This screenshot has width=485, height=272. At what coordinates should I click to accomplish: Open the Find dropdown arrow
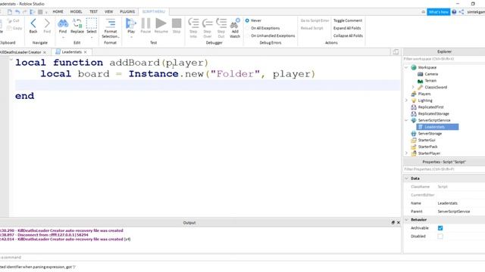tap(63, 37)
